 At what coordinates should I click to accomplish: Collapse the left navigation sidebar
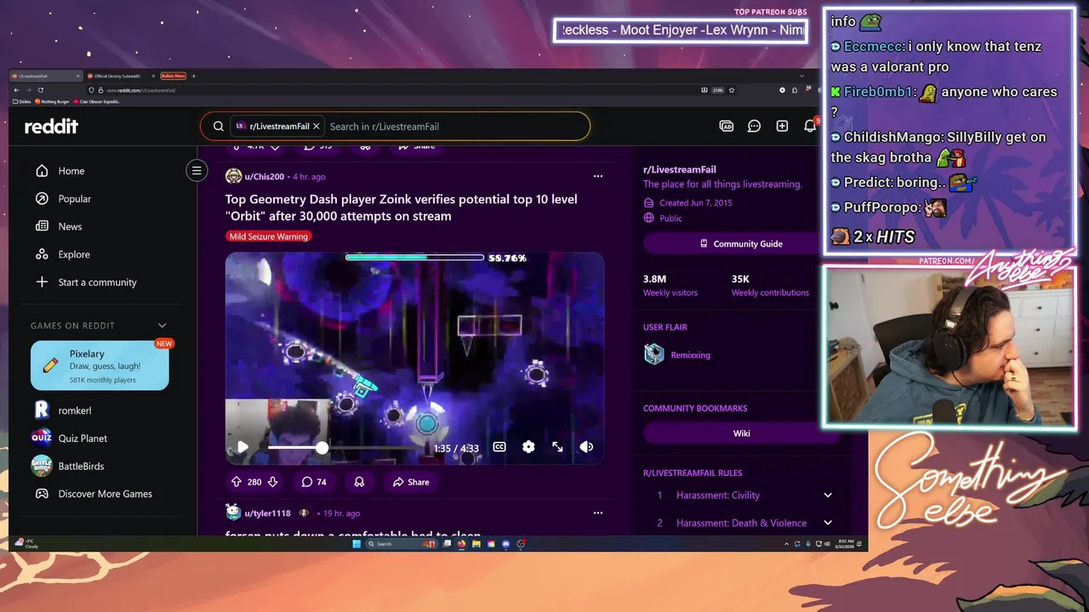tap(197, 171)
